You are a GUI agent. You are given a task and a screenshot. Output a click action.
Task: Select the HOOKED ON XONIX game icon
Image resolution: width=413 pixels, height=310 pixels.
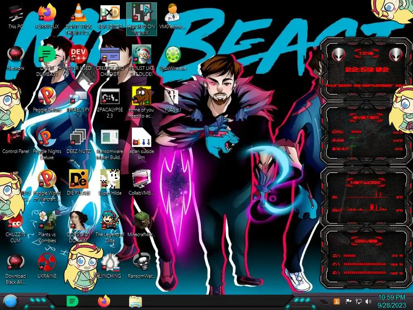point(142,19)
